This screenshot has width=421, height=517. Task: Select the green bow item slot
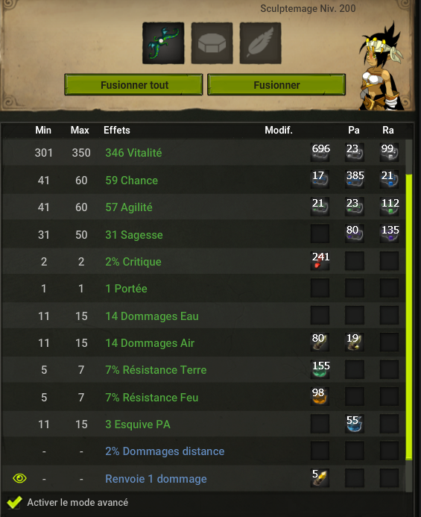pyautogui.click(x=163, y=43)
